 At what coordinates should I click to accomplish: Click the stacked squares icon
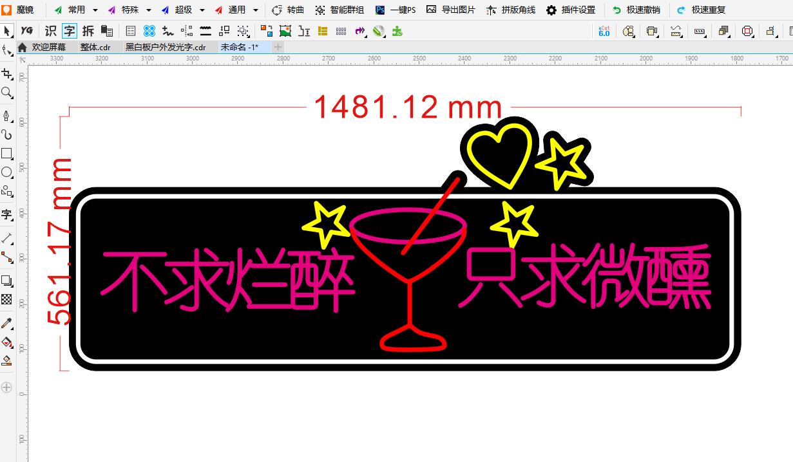point(723,30)
